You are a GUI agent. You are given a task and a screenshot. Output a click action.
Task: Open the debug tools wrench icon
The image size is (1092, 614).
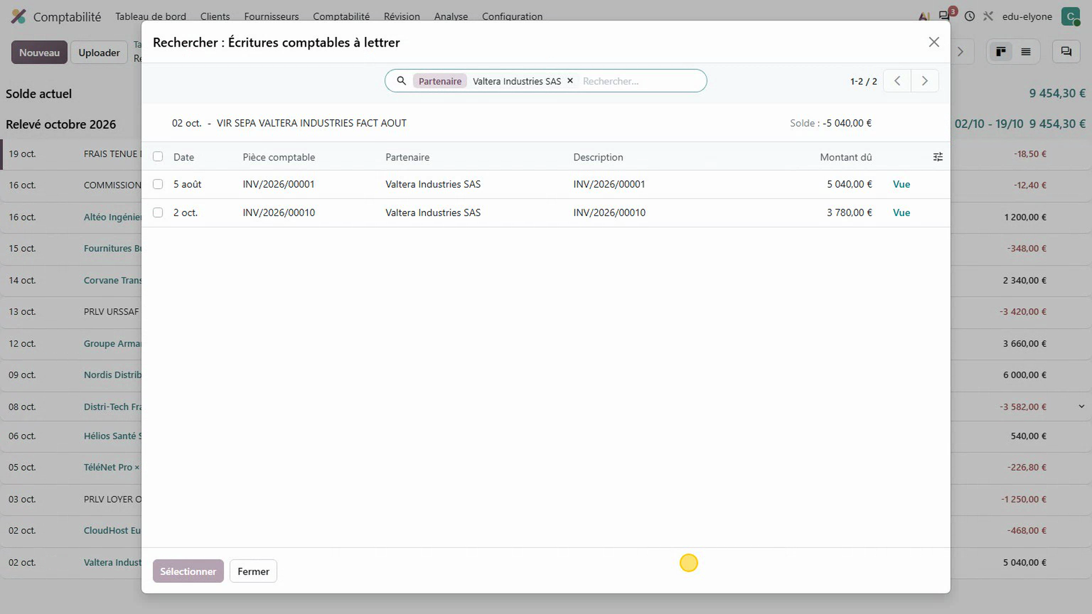pos(988,16)
